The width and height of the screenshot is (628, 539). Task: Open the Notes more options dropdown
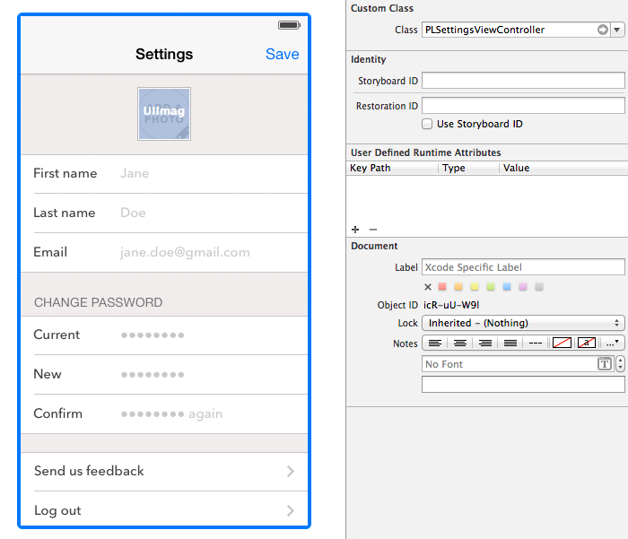[613, 343]
